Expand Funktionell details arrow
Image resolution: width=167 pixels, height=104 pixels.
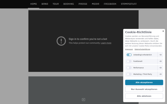click(x=160, y=61)
